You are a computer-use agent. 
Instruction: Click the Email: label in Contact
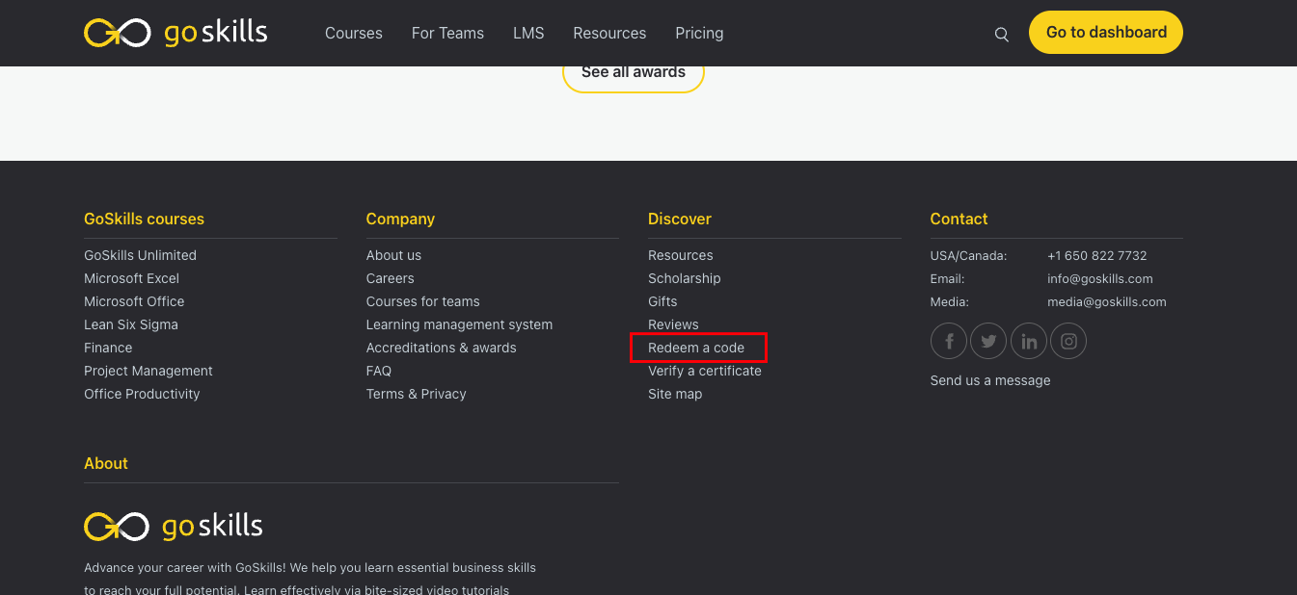coord(947,278)
